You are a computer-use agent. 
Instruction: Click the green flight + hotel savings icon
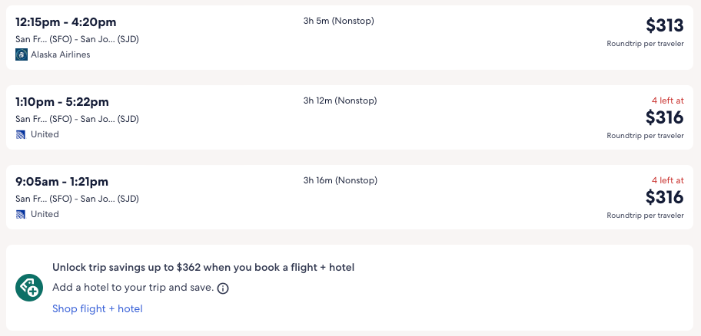pos(29,288)
